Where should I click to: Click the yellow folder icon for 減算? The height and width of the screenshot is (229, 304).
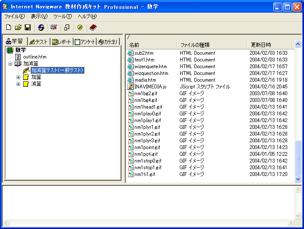[26, 84]
